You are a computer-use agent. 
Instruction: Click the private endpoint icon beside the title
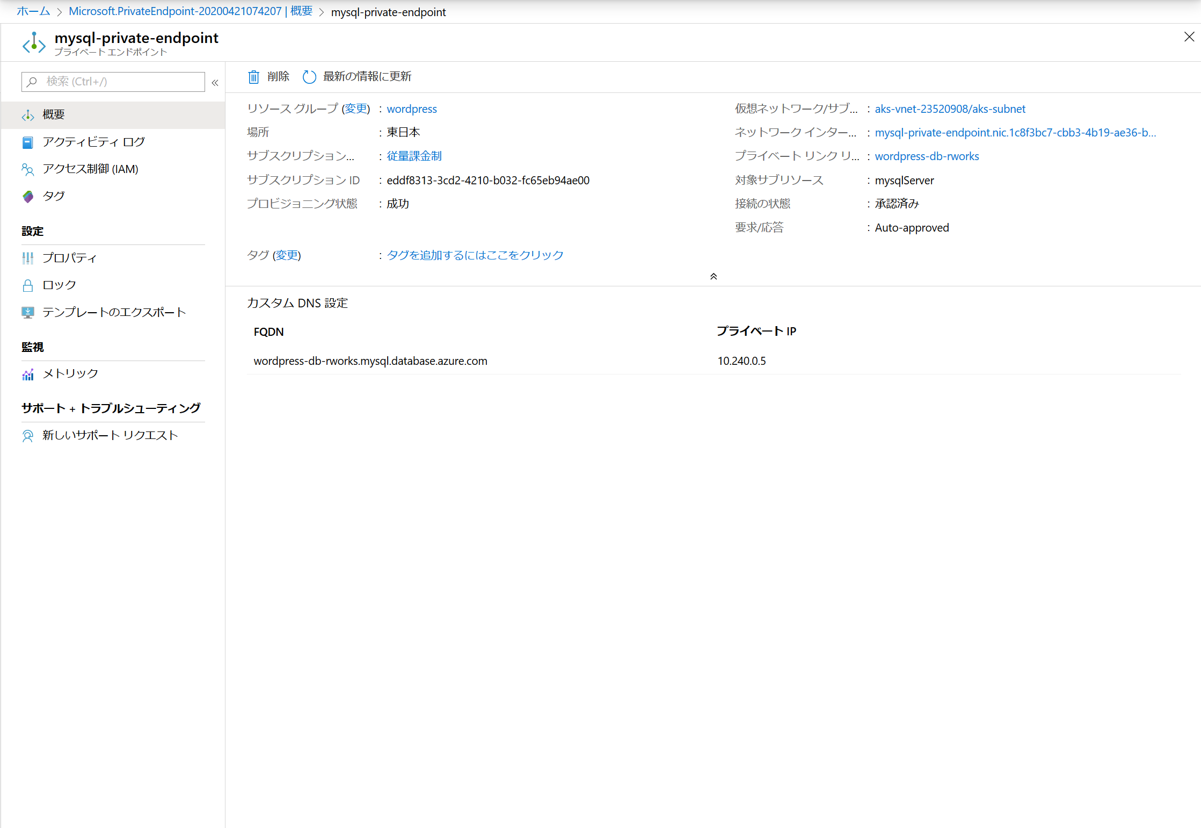(34, 44)
